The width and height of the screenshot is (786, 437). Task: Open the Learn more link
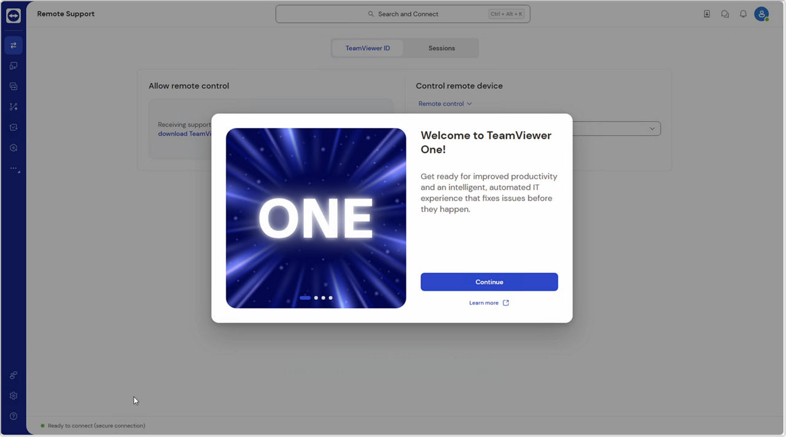click(x=489, y=303)
